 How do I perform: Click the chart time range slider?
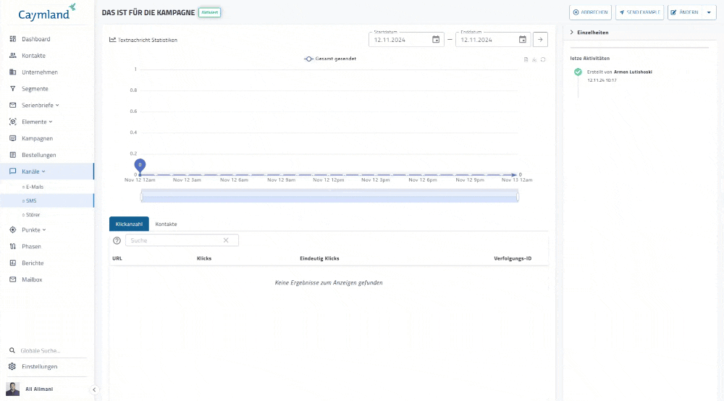point(329,196)
